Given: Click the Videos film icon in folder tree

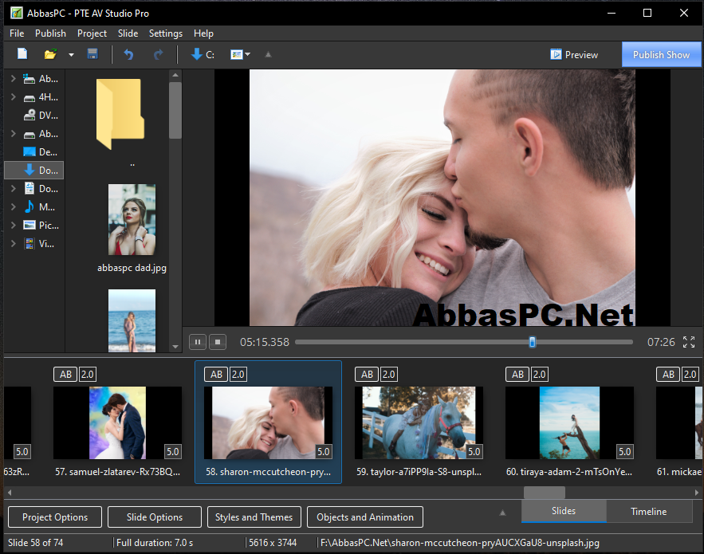Looking at the screenshot, I should click(29, 244).
